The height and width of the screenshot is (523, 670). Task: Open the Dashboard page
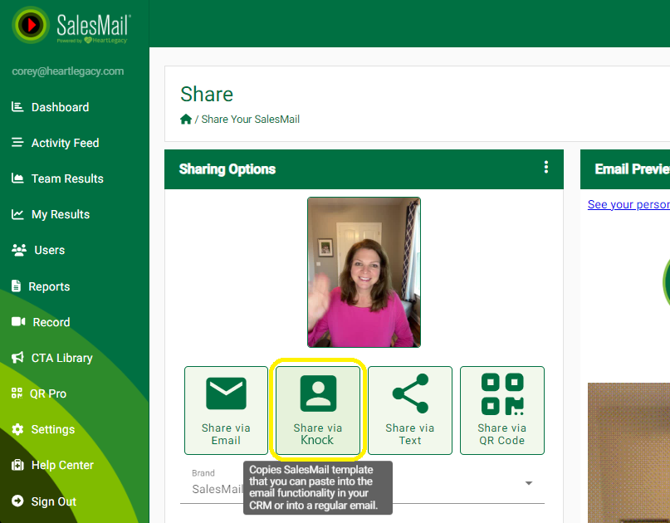pyautogui.click(x=60, y=107)
